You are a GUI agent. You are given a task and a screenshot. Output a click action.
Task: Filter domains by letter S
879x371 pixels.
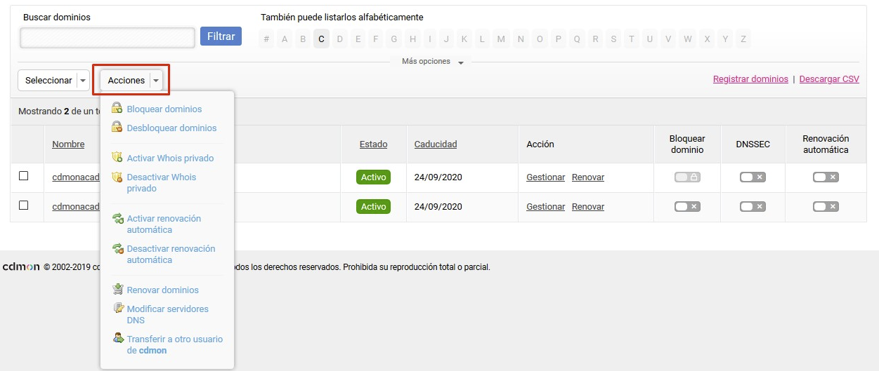(613, 39)
